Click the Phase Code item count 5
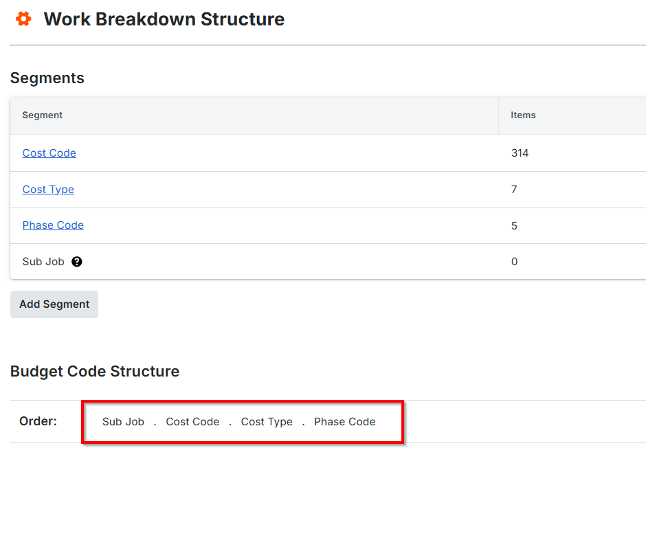Image resolution: width=646 pixels, height=538 pixels. pos(514,226)
